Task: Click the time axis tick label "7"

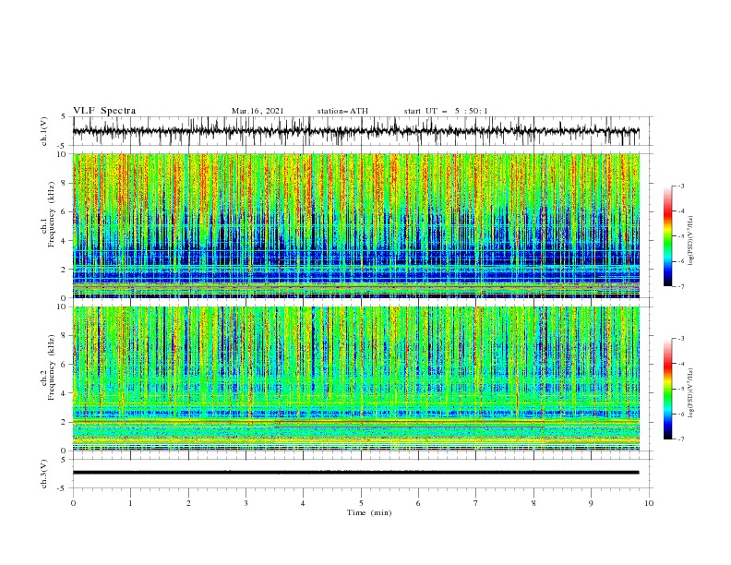Action: tap(476, 503)
